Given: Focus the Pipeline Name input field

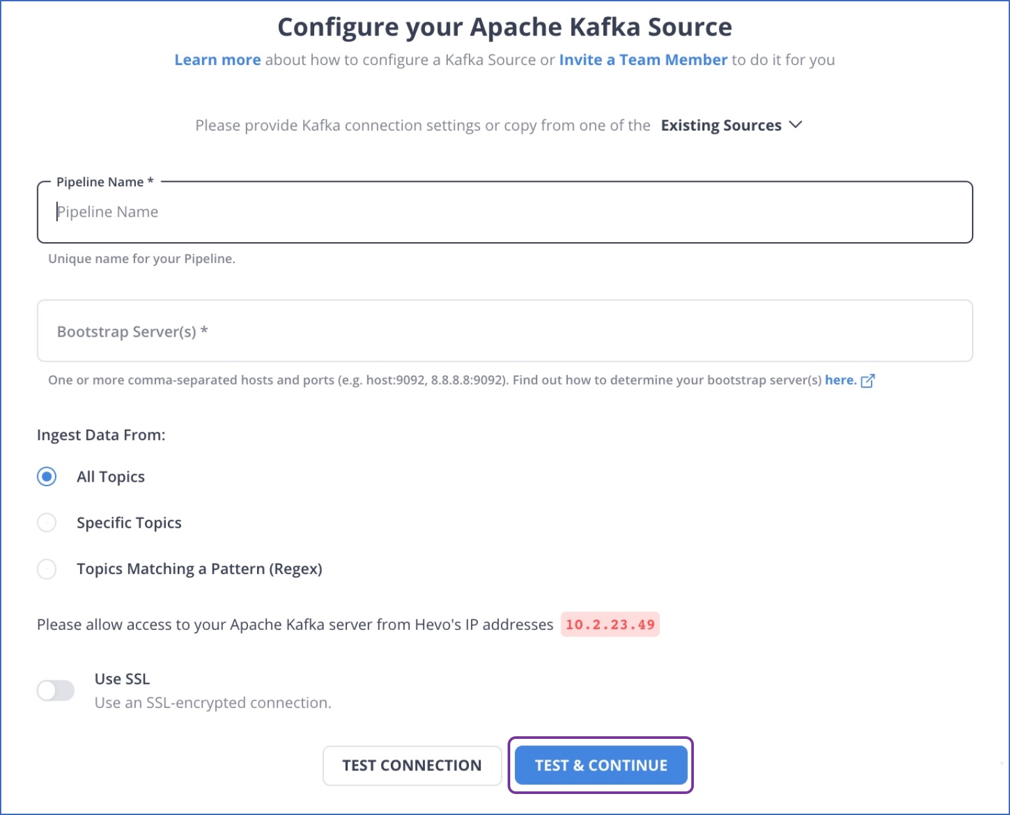Looking at the screenshot, I should click(x=505, y=212).
